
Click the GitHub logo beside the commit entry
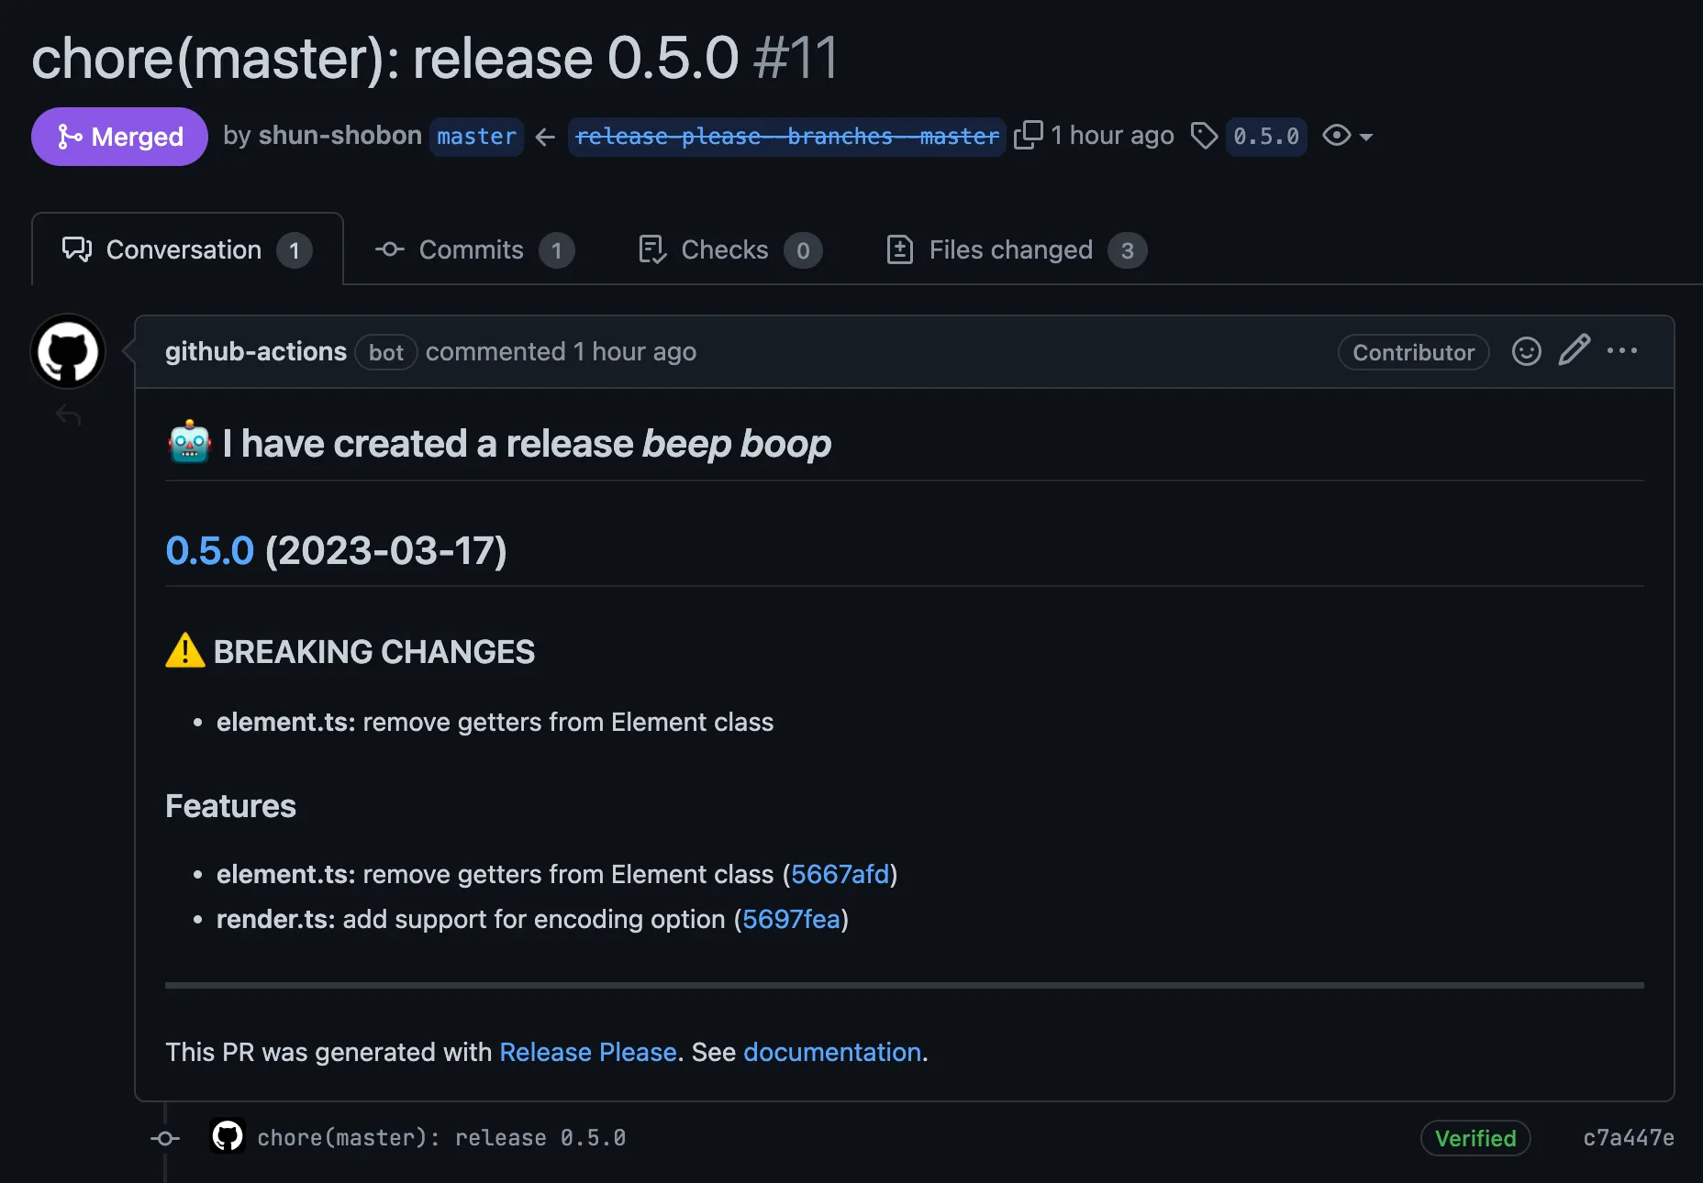click(x=227, y=1137)
